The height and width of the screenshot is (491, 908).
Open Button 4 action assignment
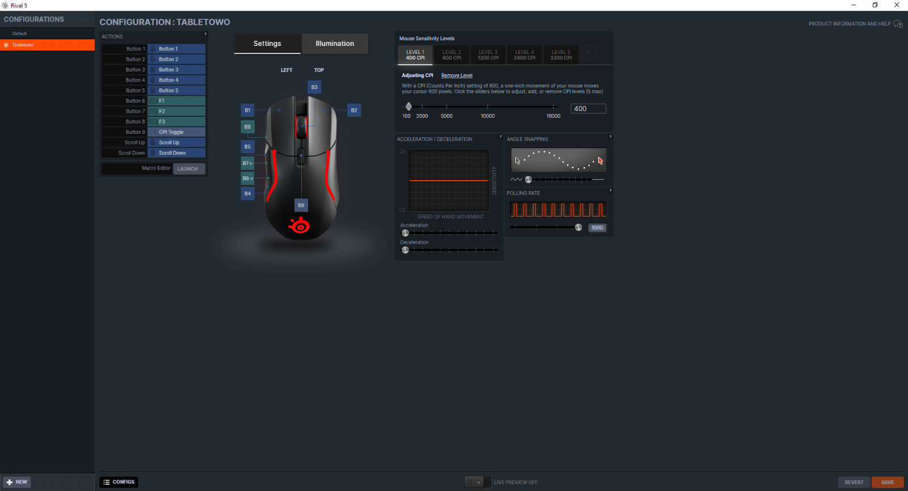coord(176,80)
